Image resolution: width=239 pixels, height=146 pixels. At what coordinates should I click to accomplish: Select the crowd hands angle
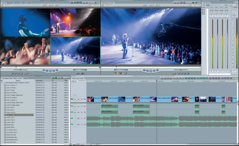[x=25, y=51]
